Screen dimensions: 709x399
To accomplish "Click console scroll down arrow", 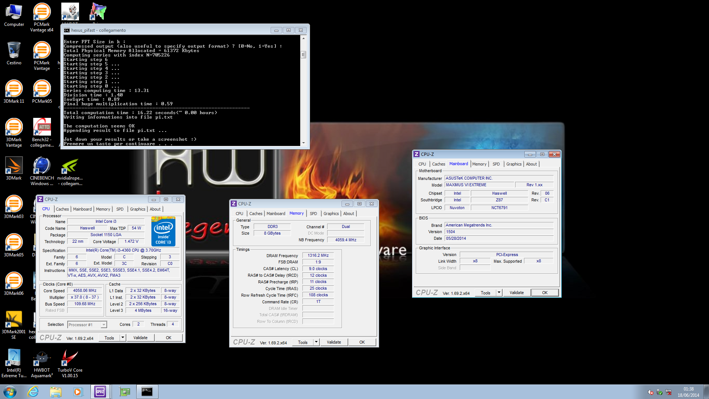I will [x=304, y=143].
